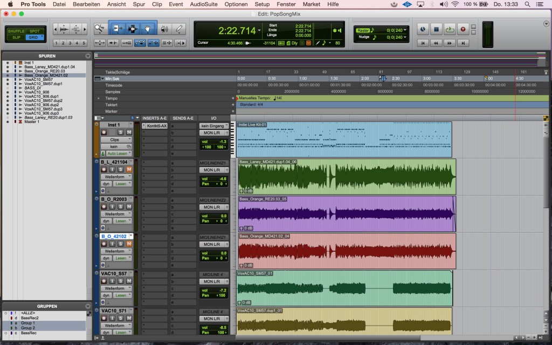Screen dimensions: 552x345
Task: Mute the Inst 1 track
Action: click(129, 132)
